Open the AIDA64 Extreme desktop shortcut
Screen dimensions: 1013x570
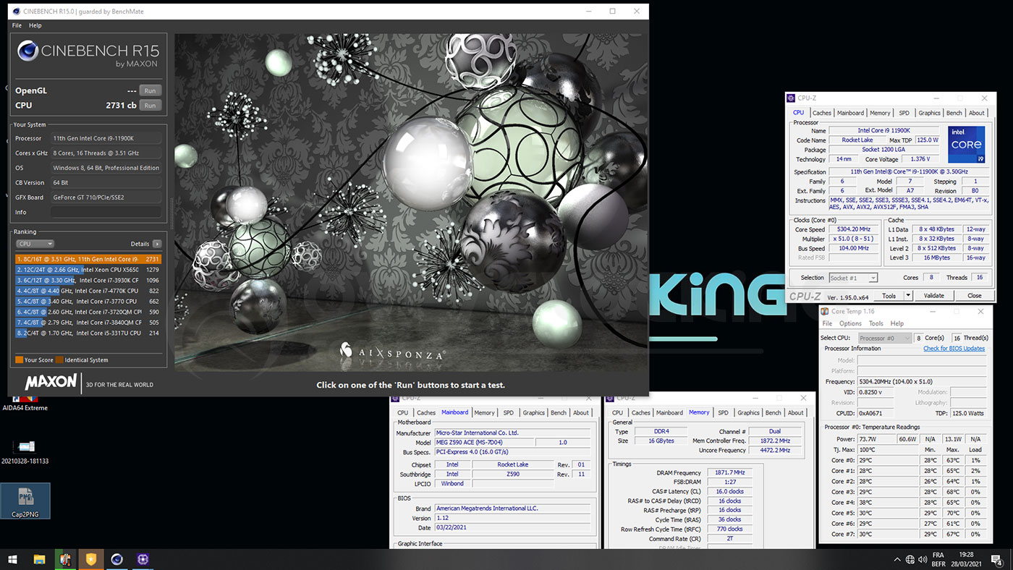[25, 403]
